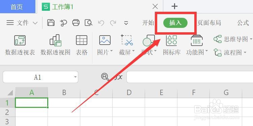Select column F header
This screenshot has height=126, width=253.
pos(194,92)
